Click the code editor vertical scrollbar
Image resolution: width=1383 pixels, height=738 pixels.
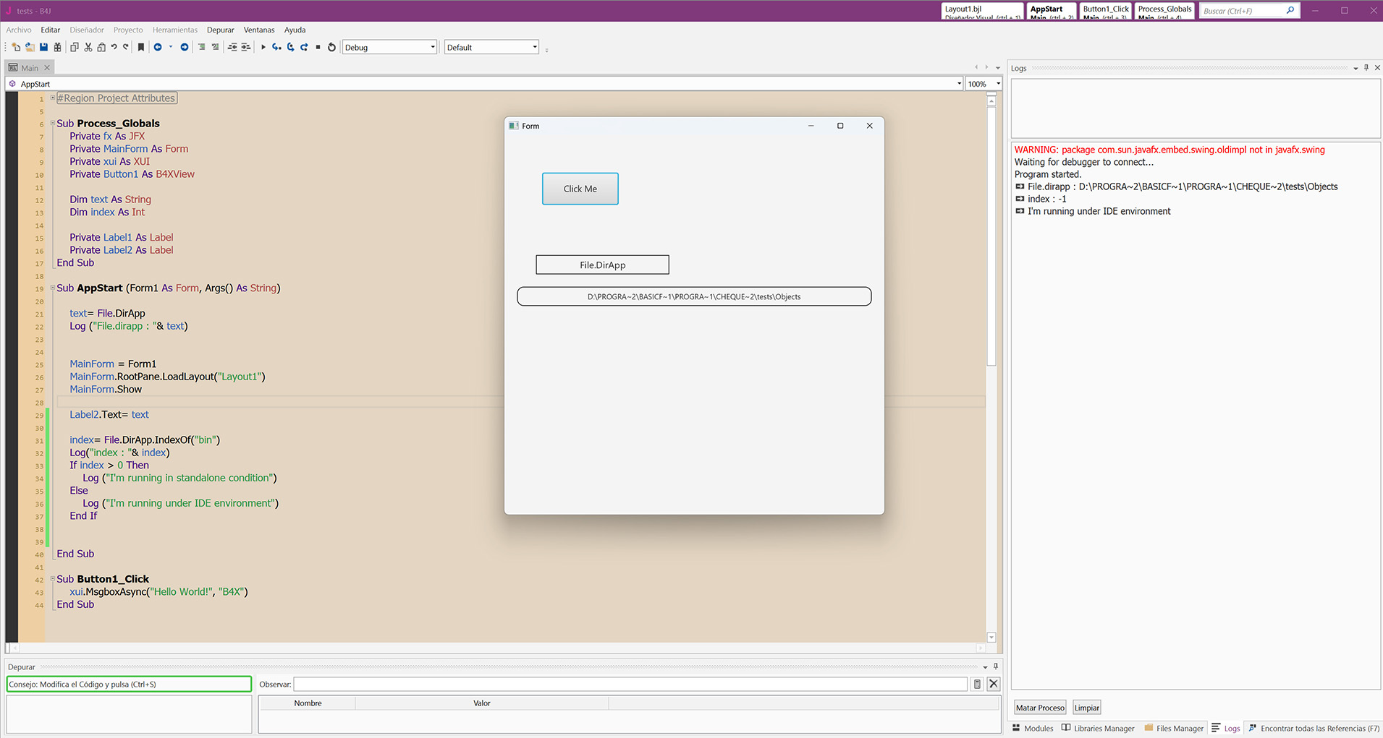(991, 238)
